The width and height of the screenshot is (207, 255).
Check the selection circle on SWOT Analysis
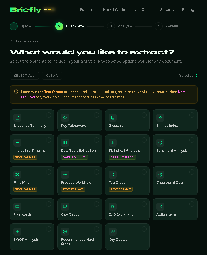point(49,229)
